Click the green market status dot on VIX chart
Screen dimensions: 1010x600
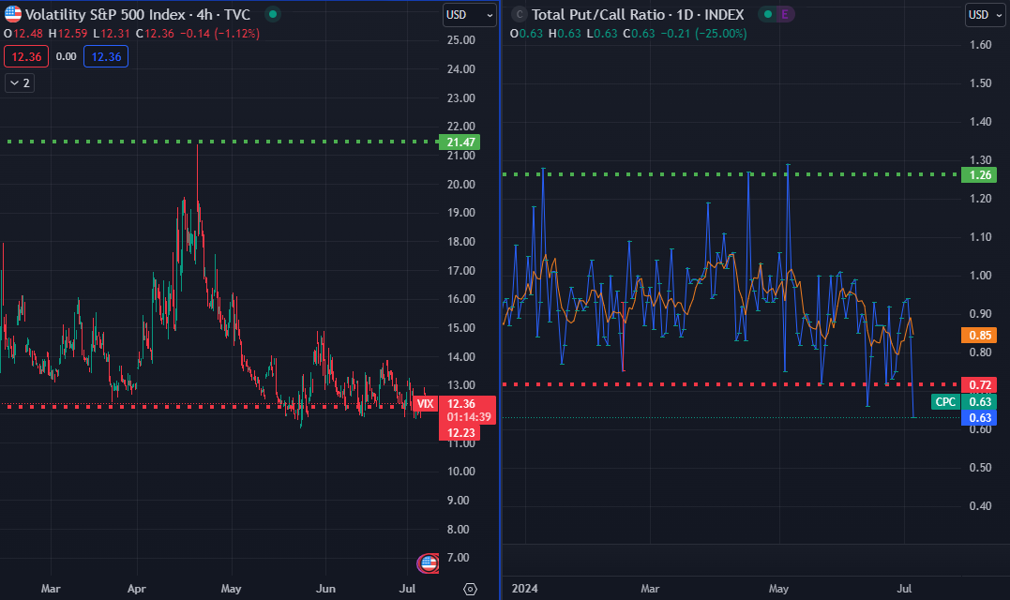273,14
